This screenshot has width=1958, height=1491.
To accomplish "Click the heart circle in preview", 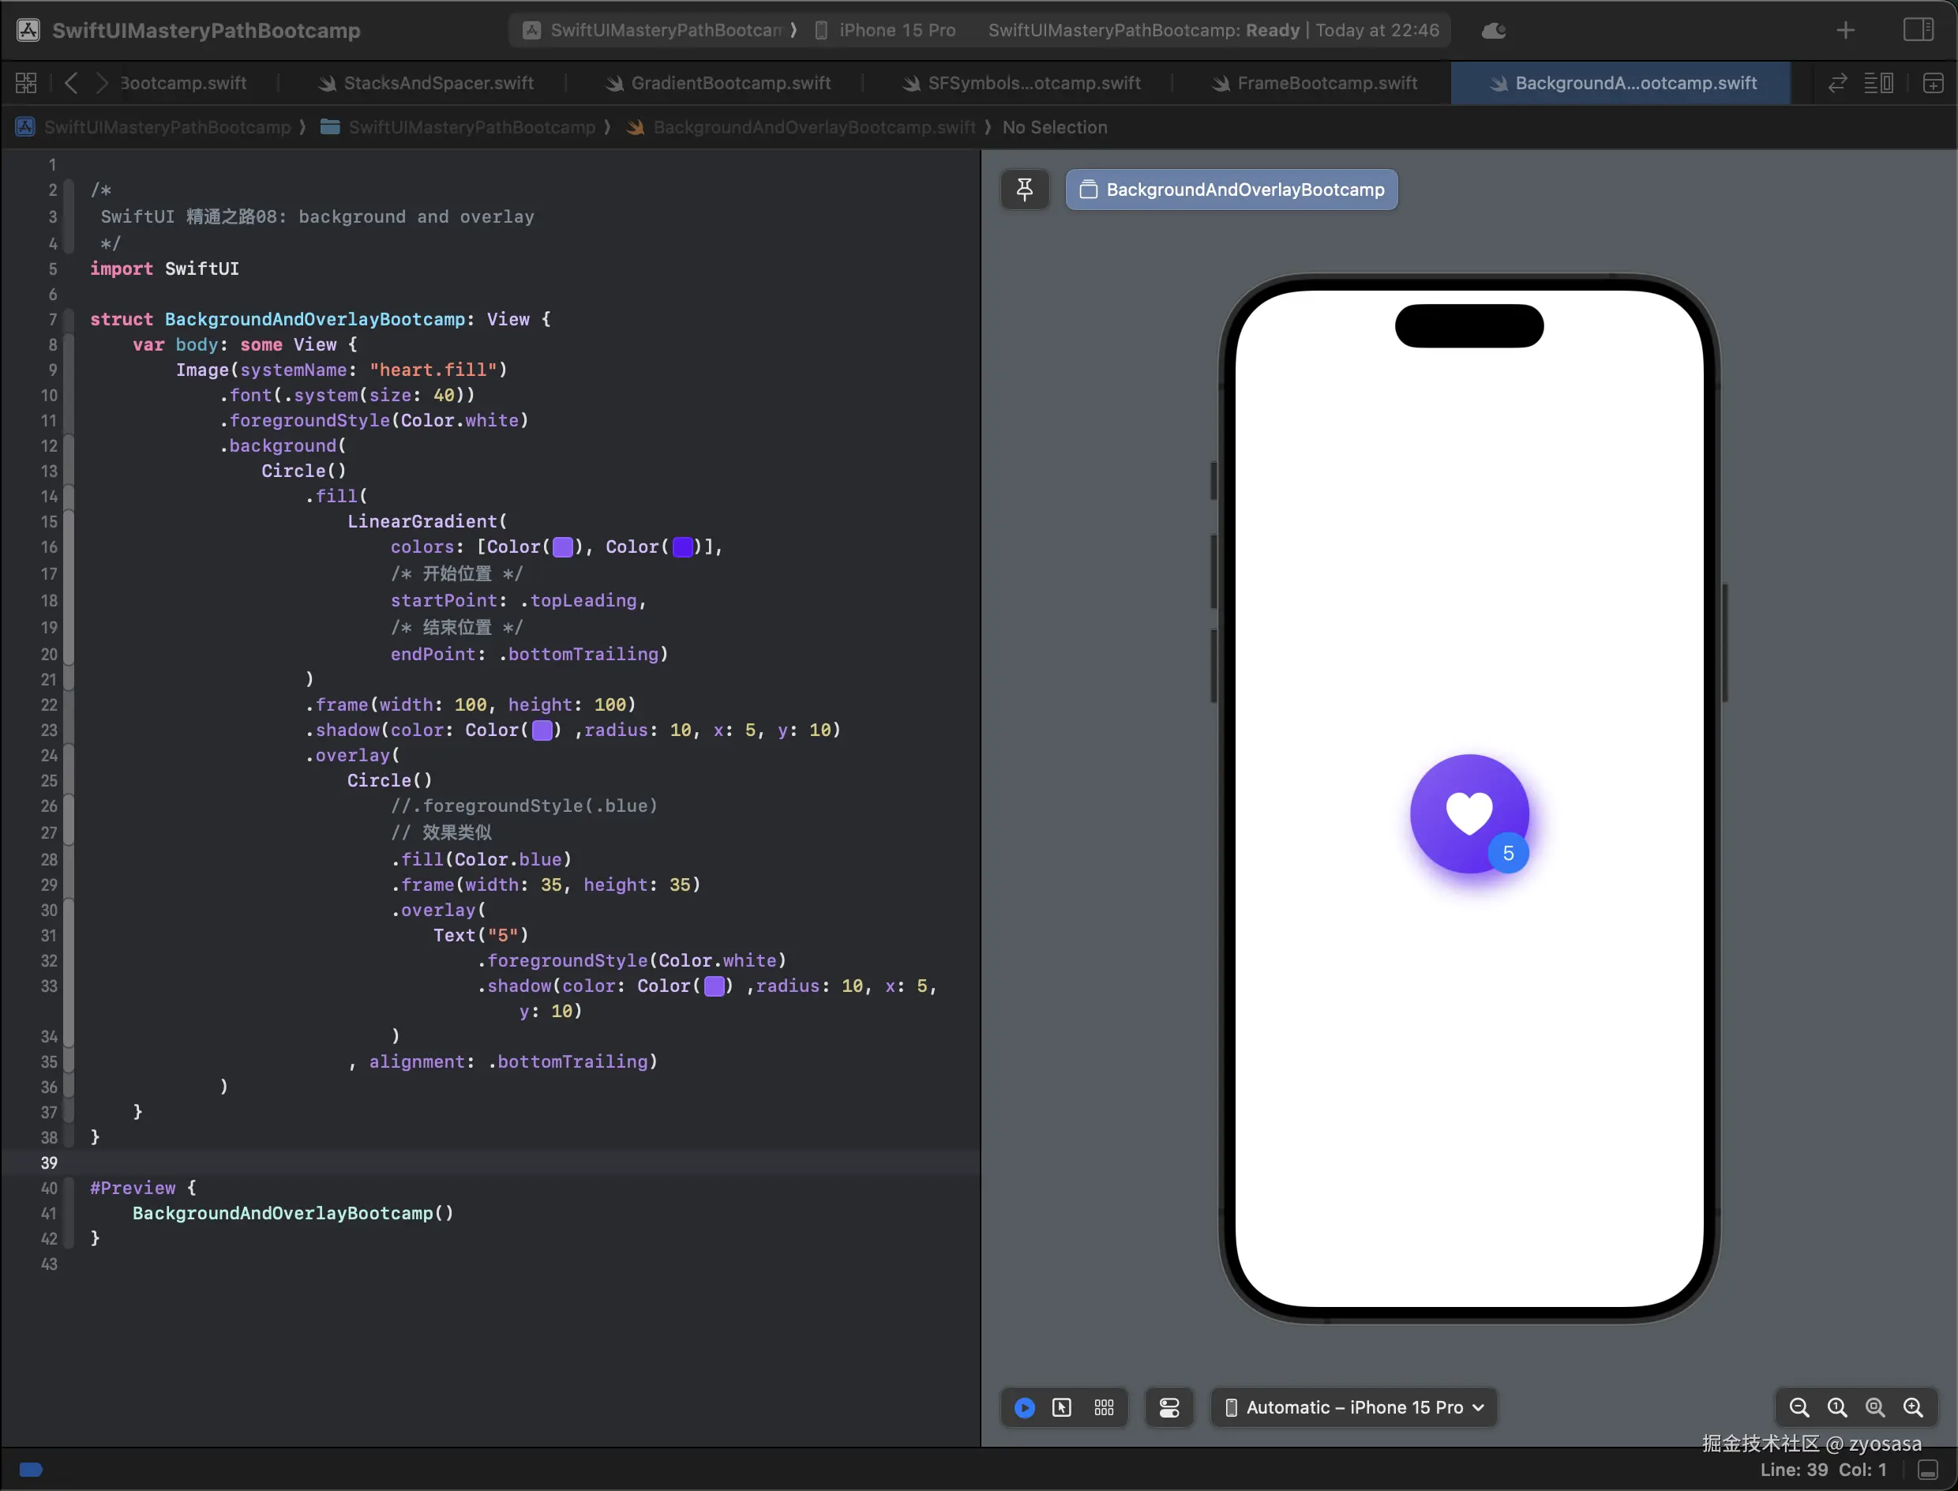I will coord(1468,812).
